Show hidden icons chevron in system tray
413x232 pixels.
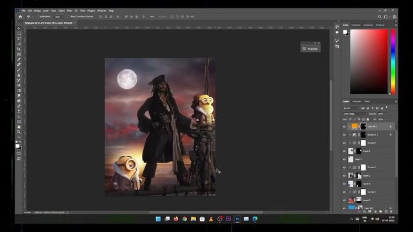click(351, 219)
